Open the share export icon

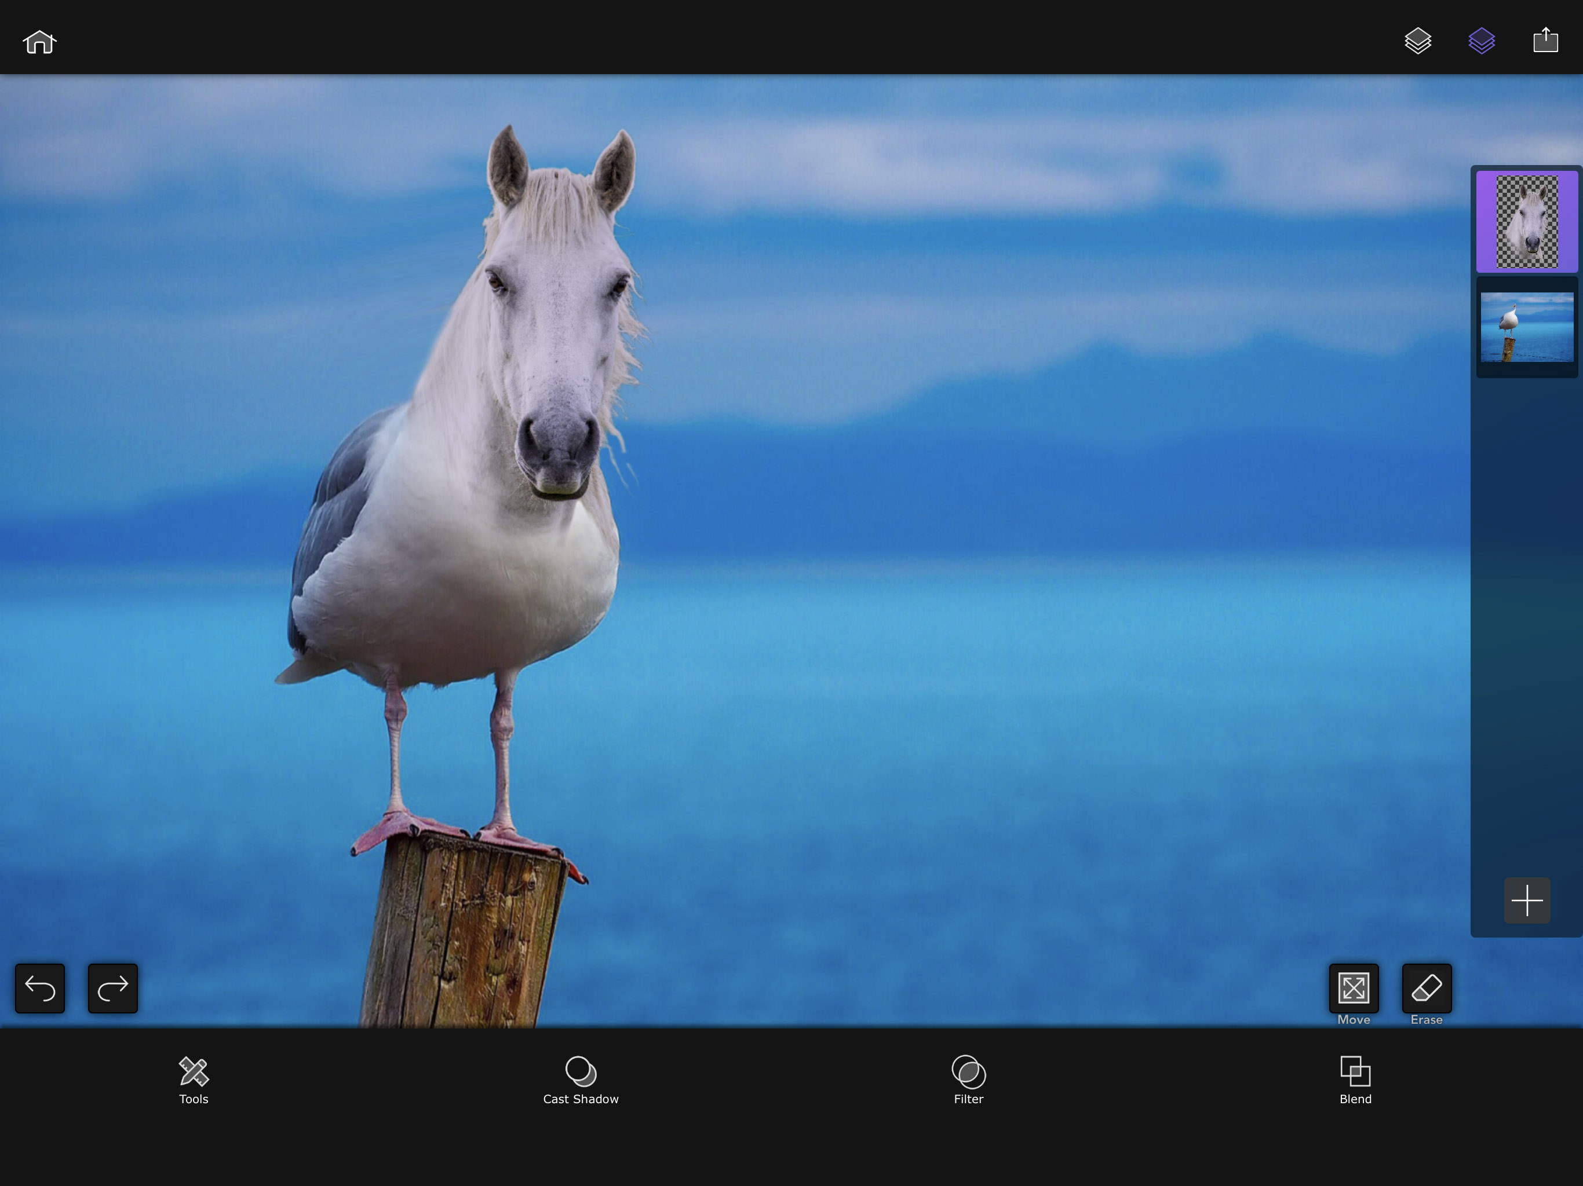(1545, 40)
